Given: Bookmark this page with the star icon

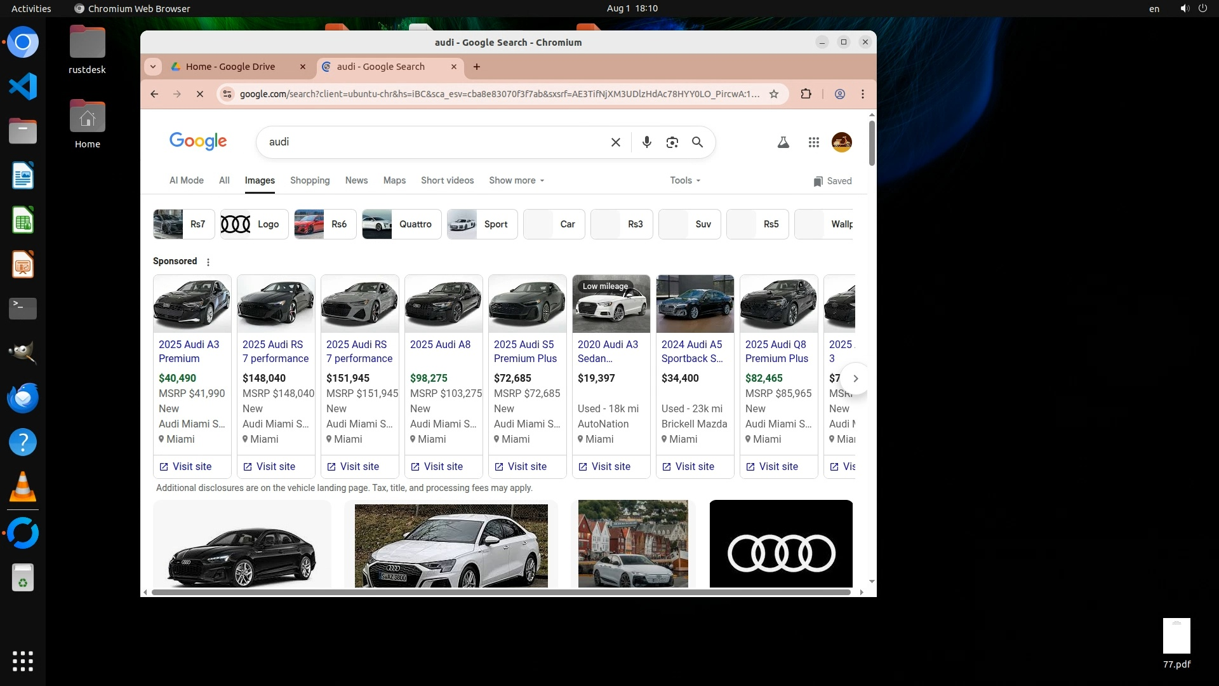Looking at the screenshot, I should click(x=773, y=94).
